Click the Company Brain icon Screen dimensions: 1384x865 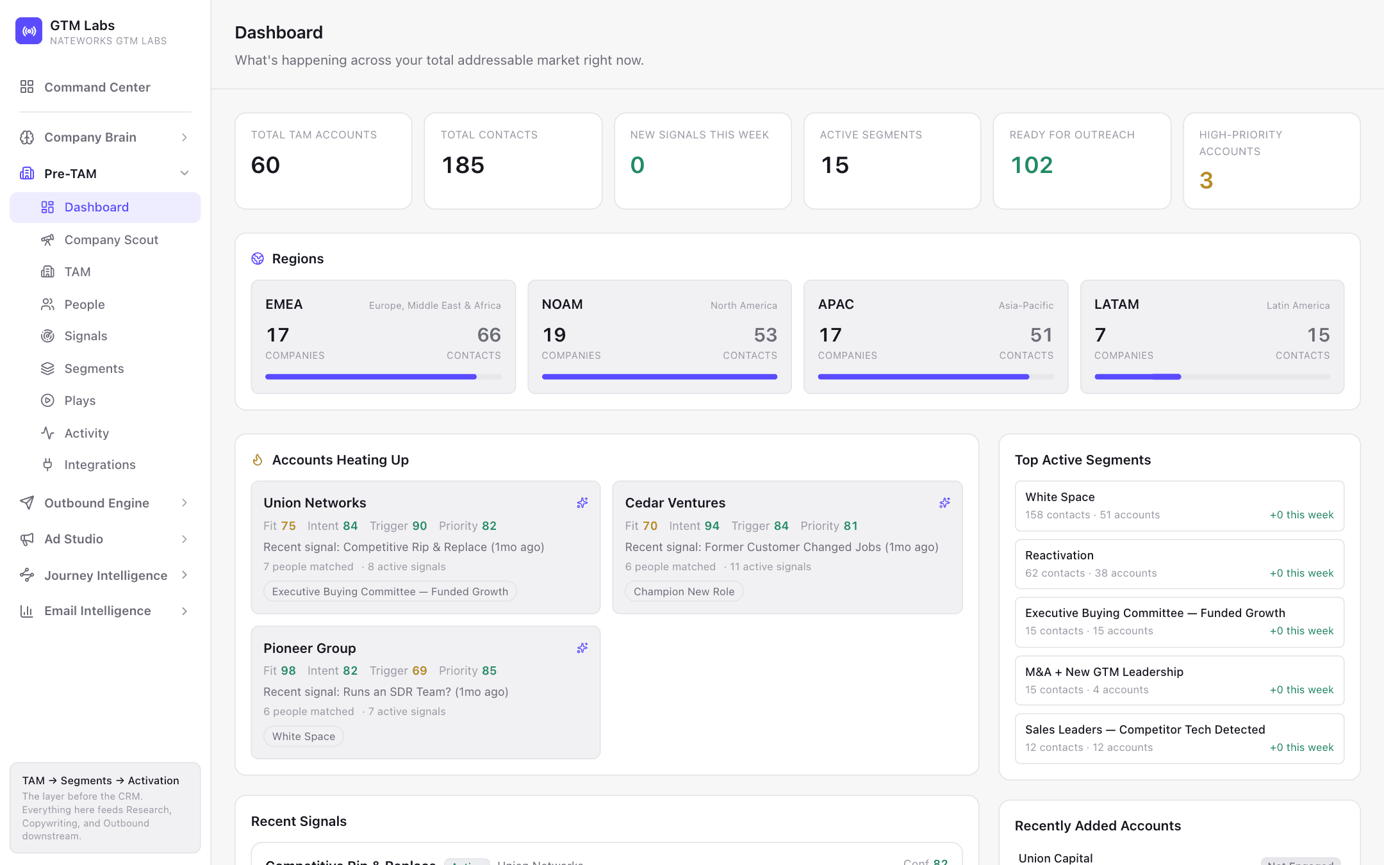(x=27, y=137)
